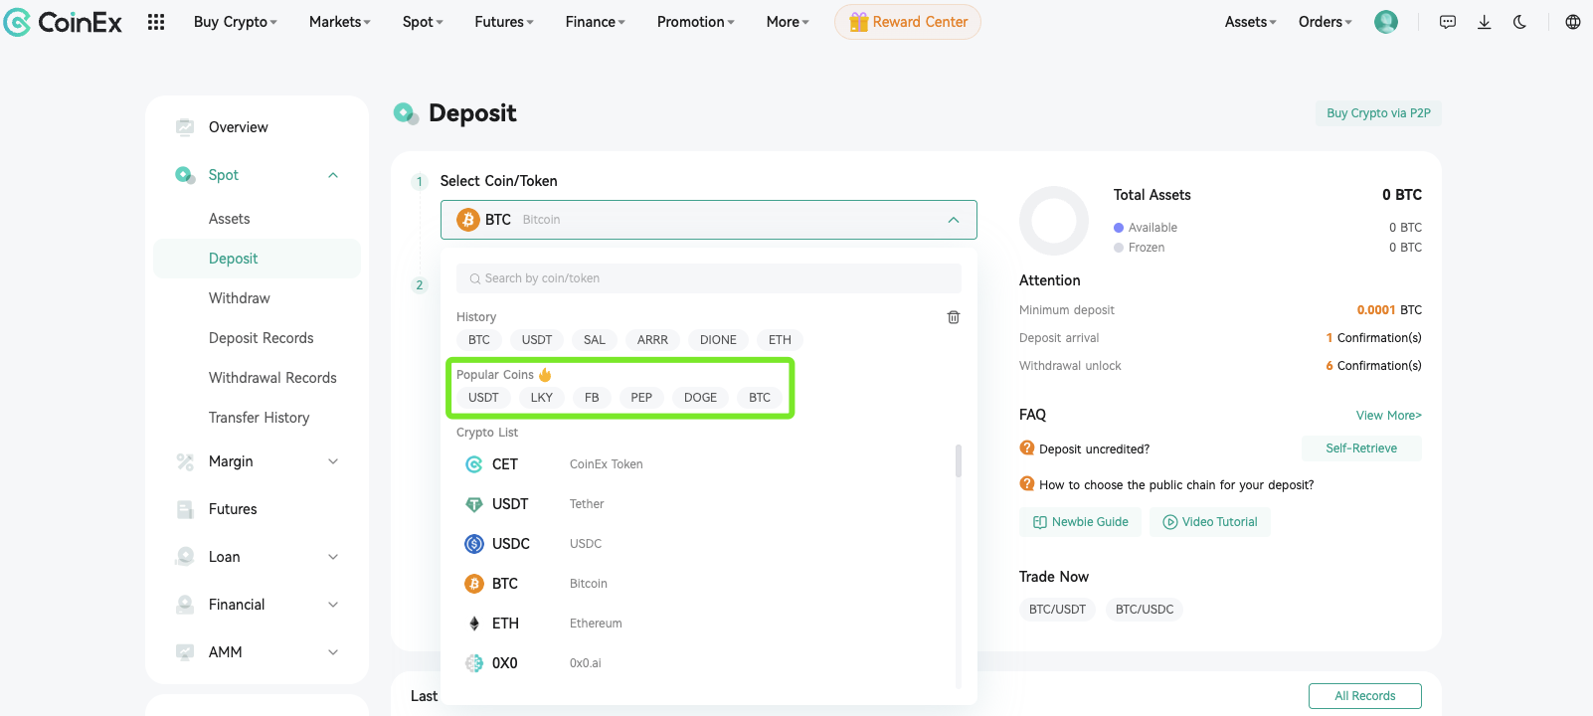Viewport: 1593px width, 716px height.
Task: Expand the Margin sidebar section chevron
Action: click(333, 461)
